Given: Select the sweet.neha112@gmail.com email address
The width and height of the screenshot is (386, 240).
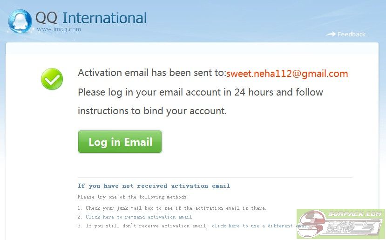Looking at the screenshot, I should pyautogui.click(x=287, y=74).
